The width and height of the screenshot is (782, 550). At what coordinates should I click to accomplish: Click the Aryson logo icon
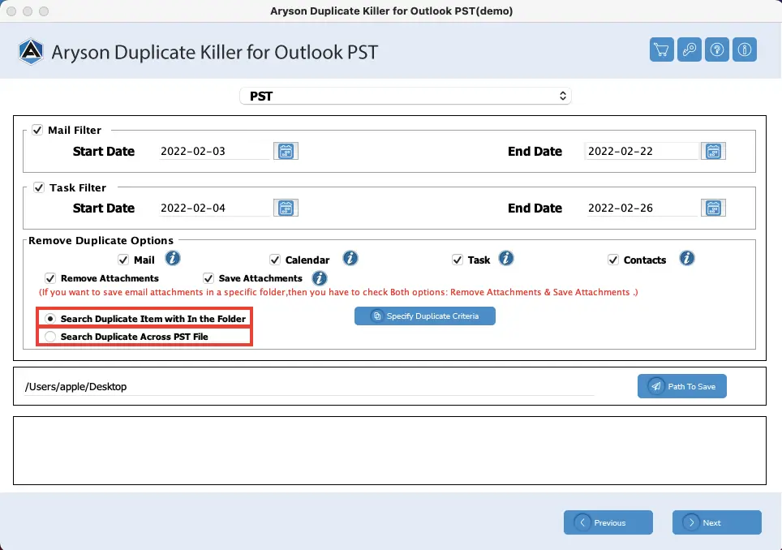31,52
